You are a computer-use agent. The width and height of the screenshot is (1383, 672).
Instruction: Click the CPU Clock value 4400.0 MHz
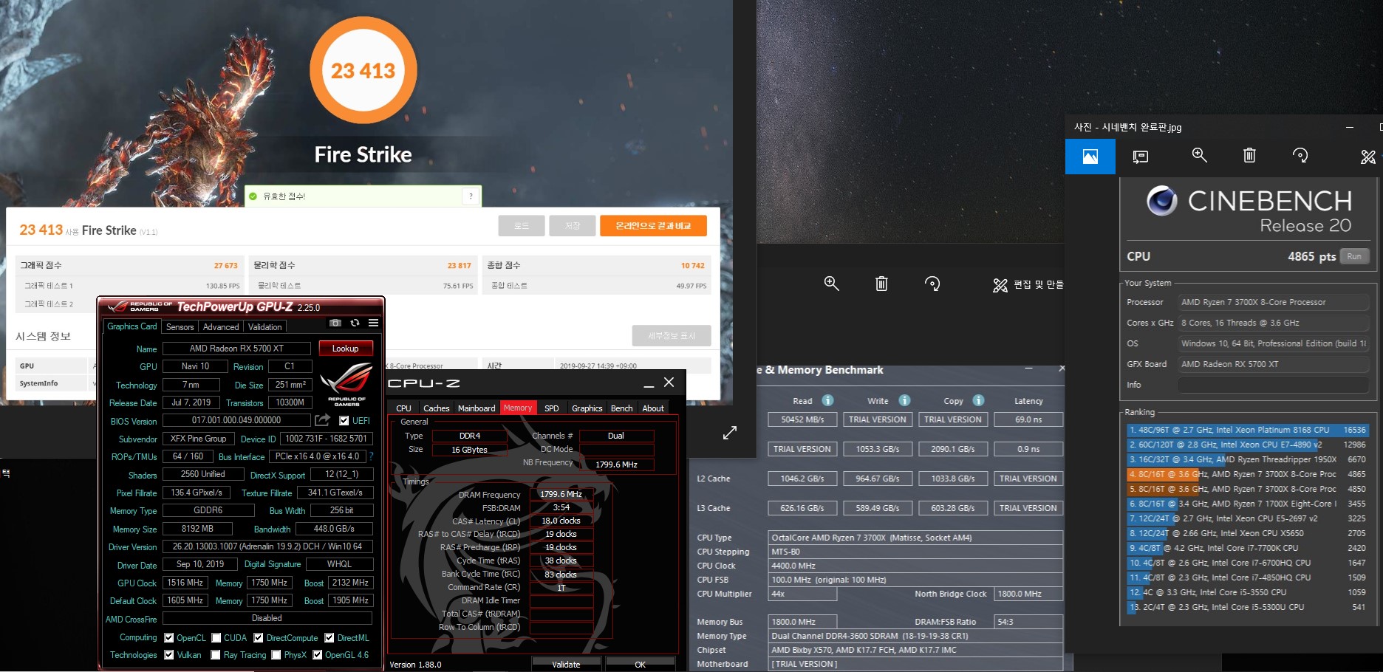pyautogui.click(x=915, y=566)
